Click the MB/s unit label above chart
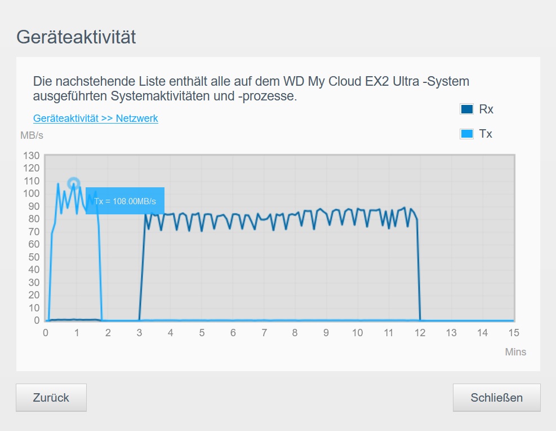This screenshot has height=431, width=556. tap(32, 135)
